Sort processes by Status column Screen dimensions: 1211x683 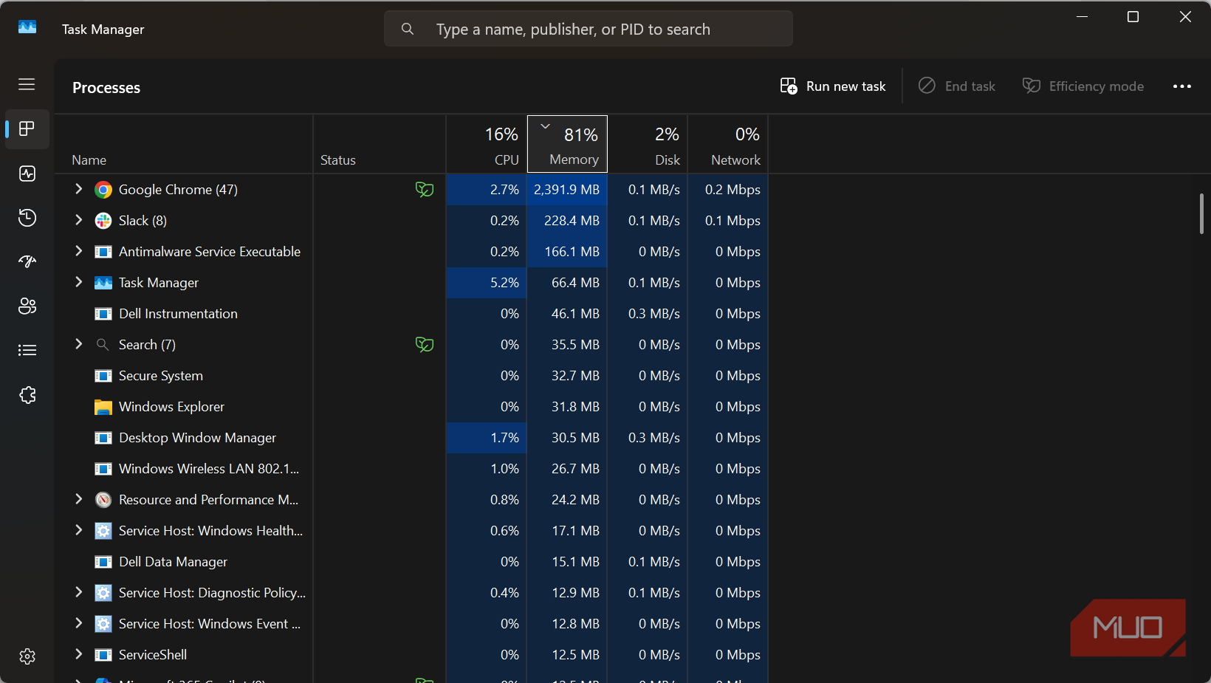[380, 144]
